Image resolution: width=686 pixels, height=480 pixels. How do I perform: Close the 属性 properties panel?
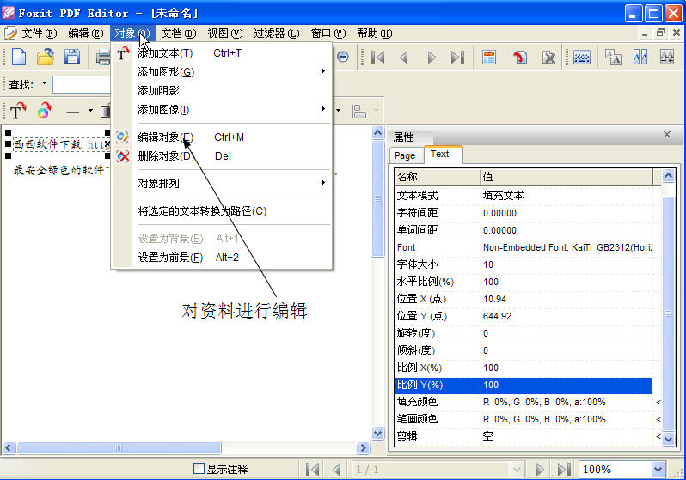(x=667, y=135)
